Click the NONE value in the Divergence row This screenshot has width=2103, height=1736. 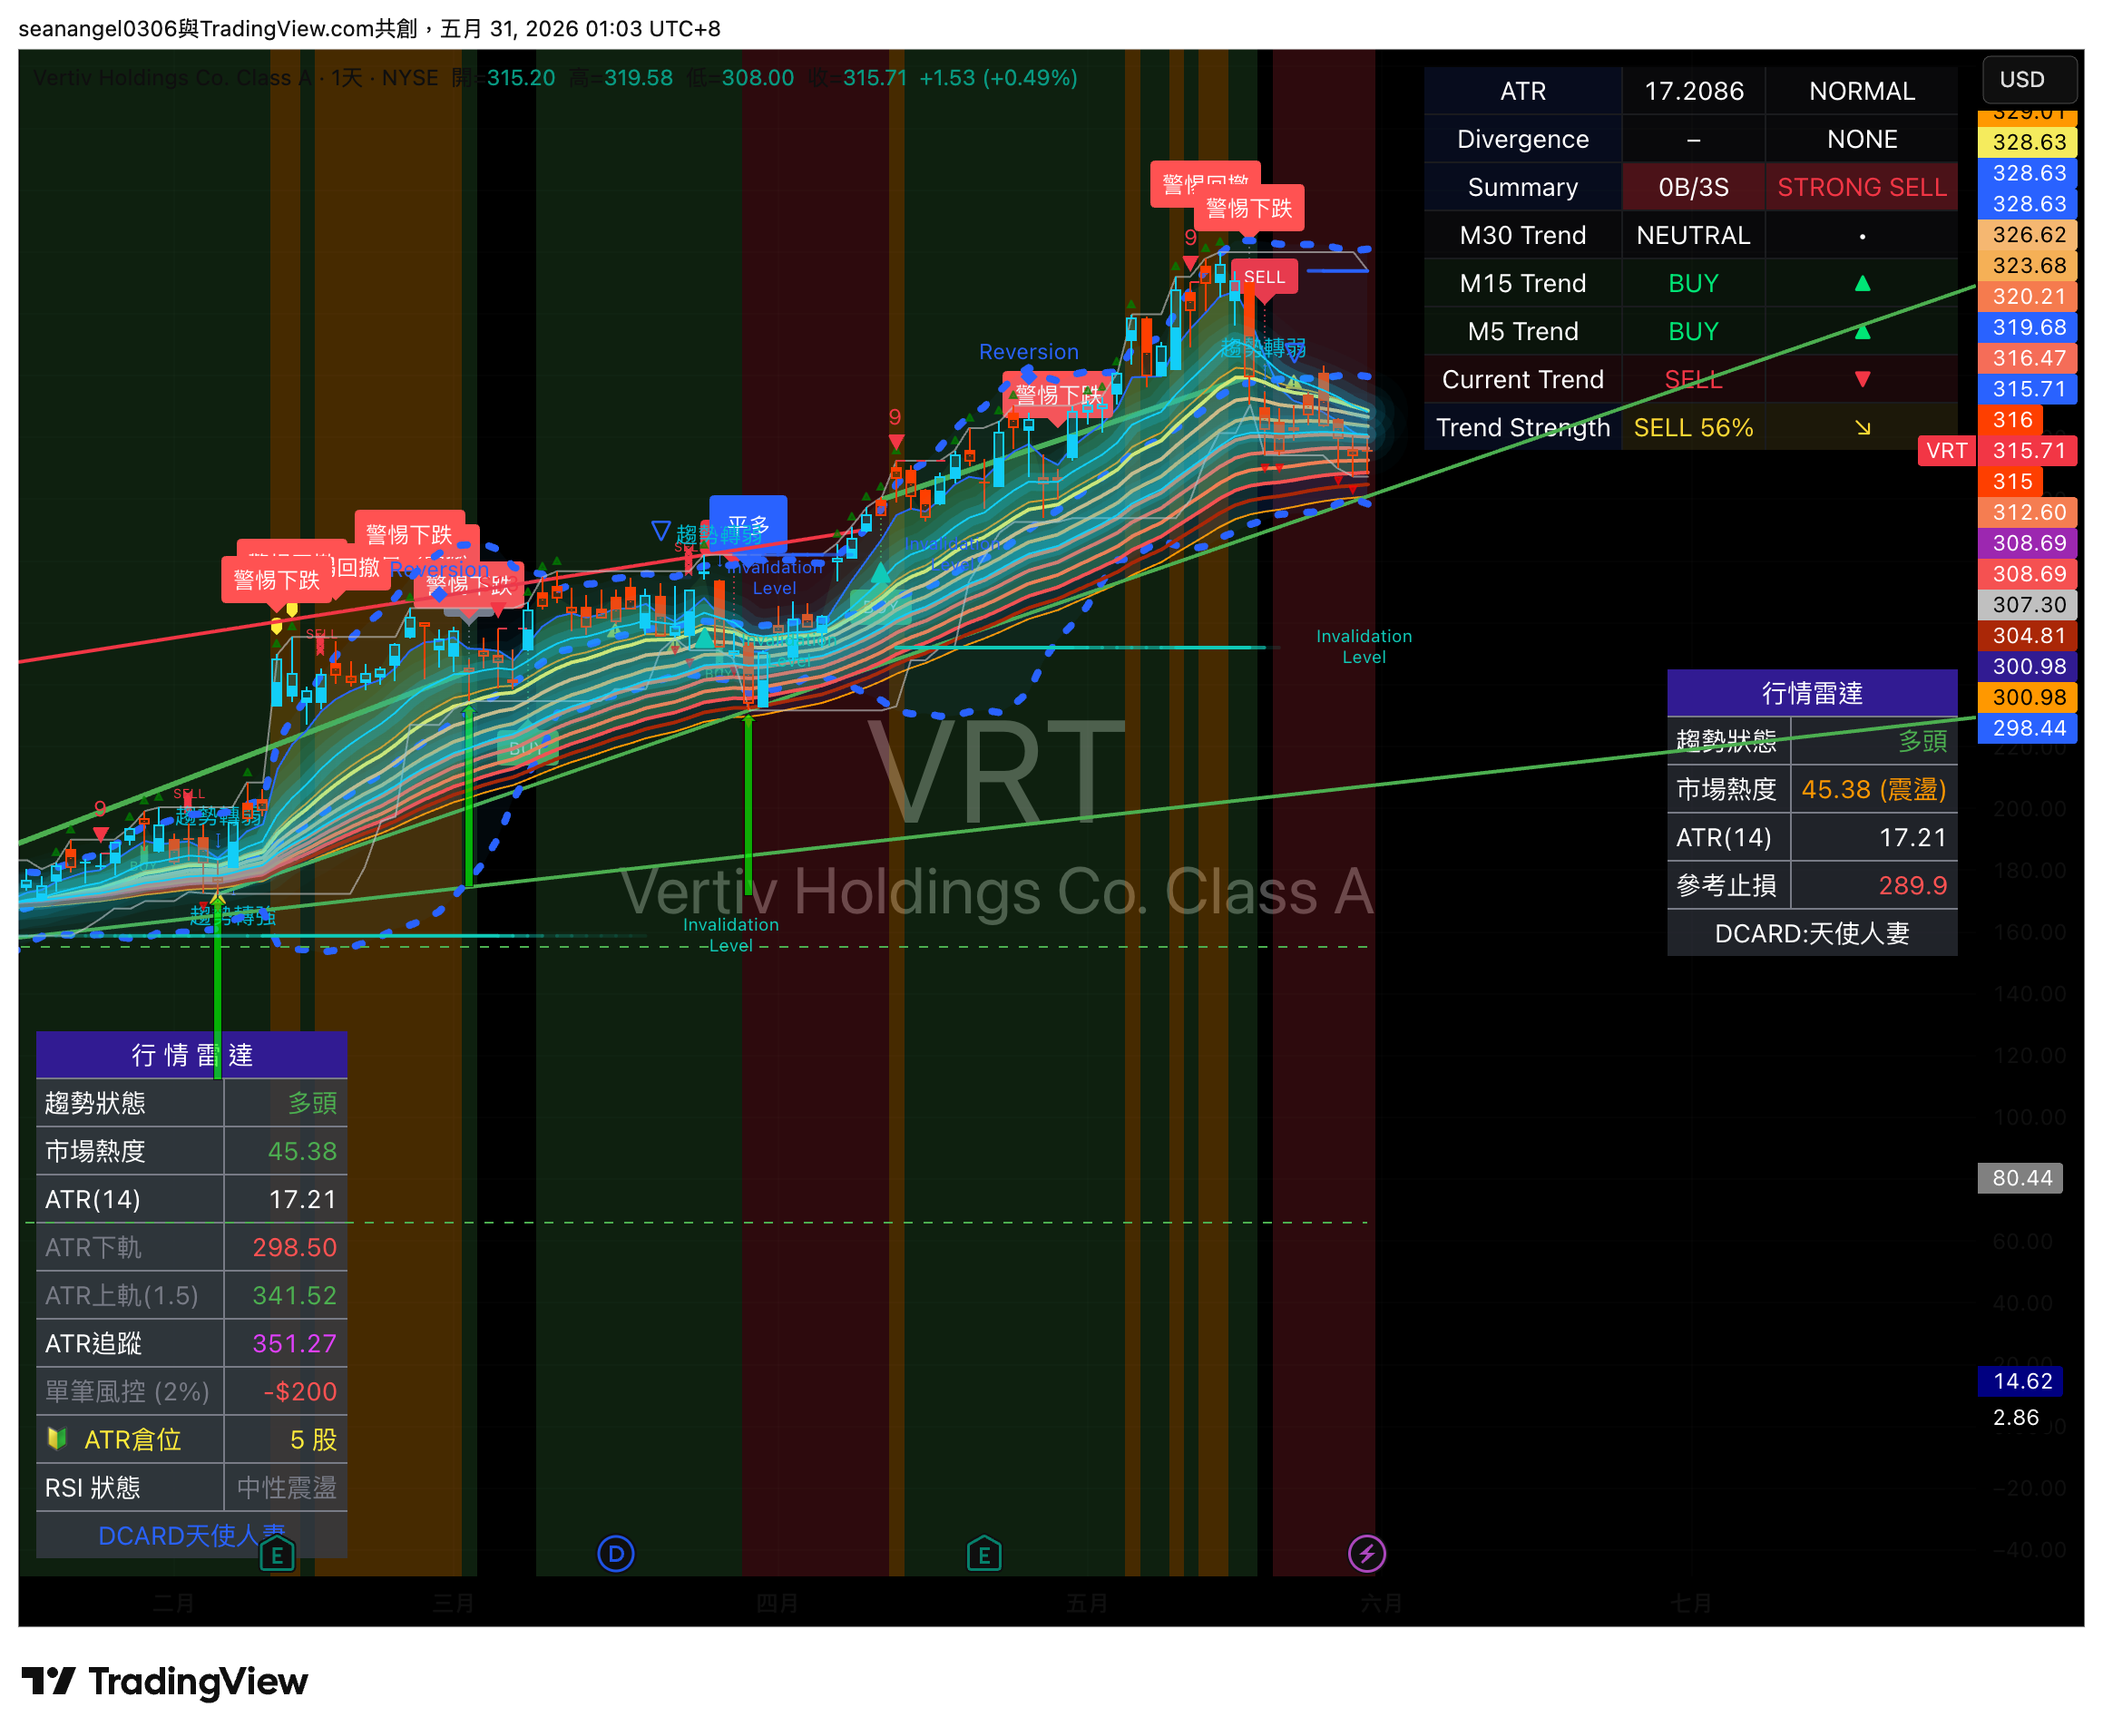(1861, 139)
